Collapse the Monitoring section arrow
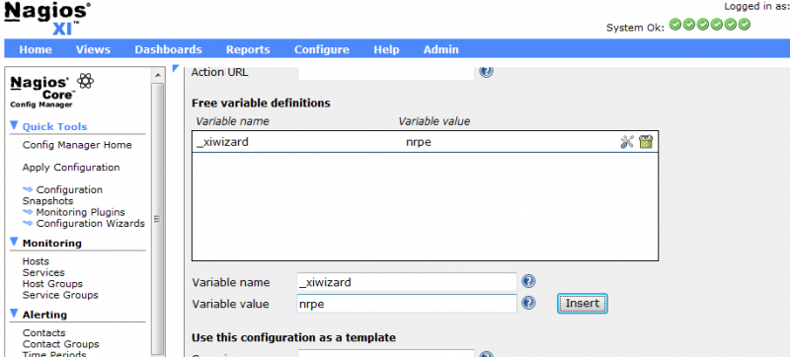Image resolution: width=790 pixels, height=357 pixels. [x=14, y=242]
